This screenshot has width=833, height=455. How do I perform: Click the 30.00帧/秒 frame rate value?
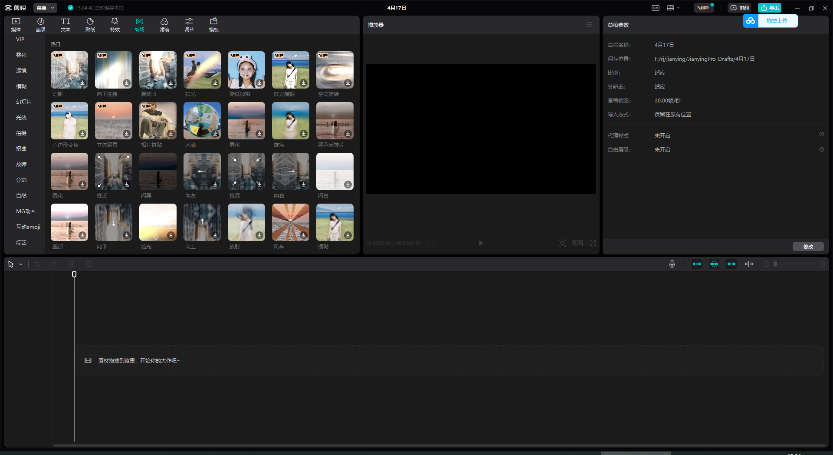tap(667, 101)
